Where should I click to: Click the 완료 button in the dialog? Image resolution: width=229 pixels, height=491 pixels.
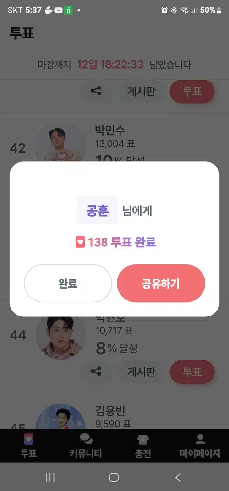(68, 284)
